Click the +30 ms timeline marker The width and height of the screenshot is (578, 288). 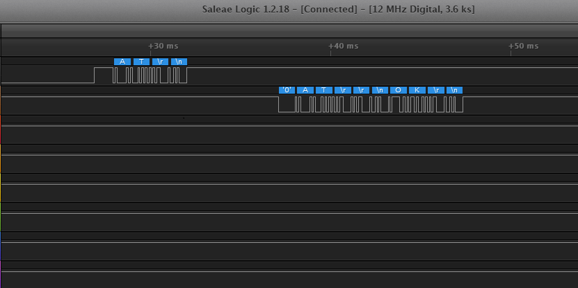pos(163,46)
